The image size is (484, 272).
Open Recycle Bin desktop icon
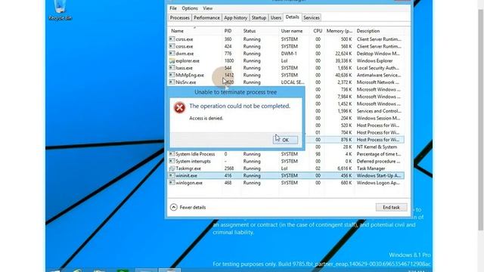60,10
